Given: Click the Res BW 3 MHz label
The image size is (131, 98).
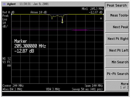Looking at the screenshot, I should click(13, 89).
